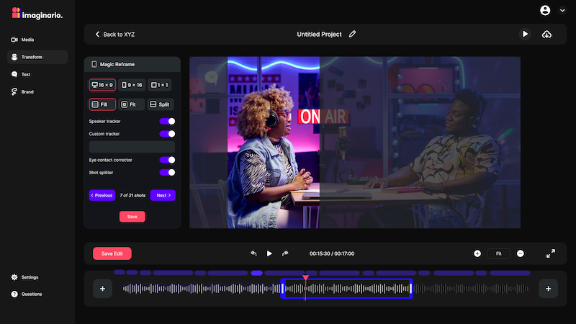
Task: Open the user account avatar
Action: tap(545, 10)
